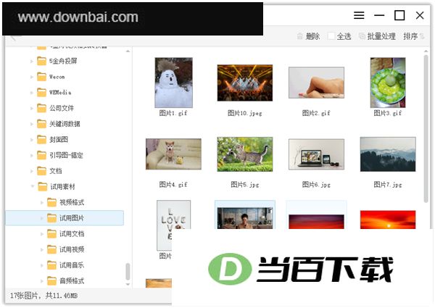Select the Wecom folder icon
This screenshot has width=435, height=308.
click(41, 77)
